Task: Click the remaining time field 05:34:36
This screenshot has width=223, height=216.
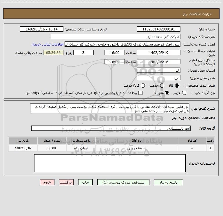Action: click(53, 52)
